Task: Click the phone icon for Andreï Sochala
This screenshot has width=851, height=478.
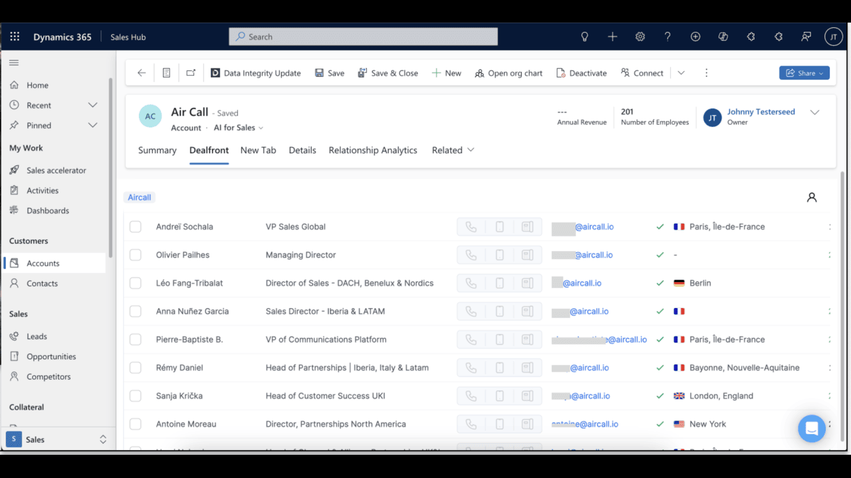Action: (471, 227)
